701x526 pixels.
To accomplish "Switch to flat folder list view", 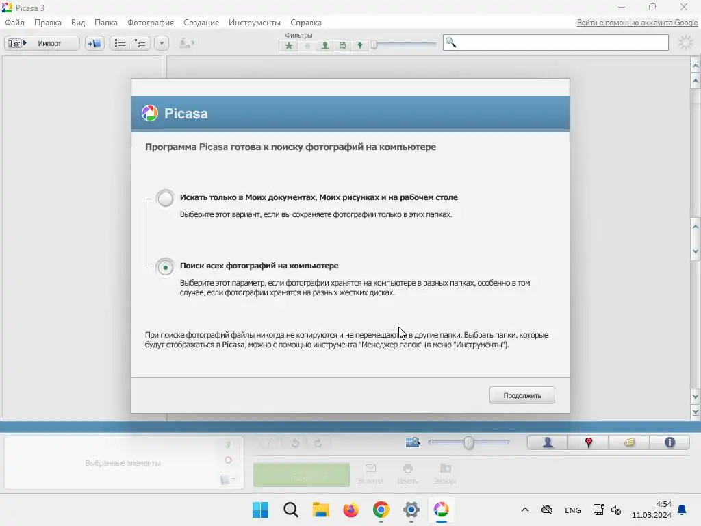I will (120, 43).
